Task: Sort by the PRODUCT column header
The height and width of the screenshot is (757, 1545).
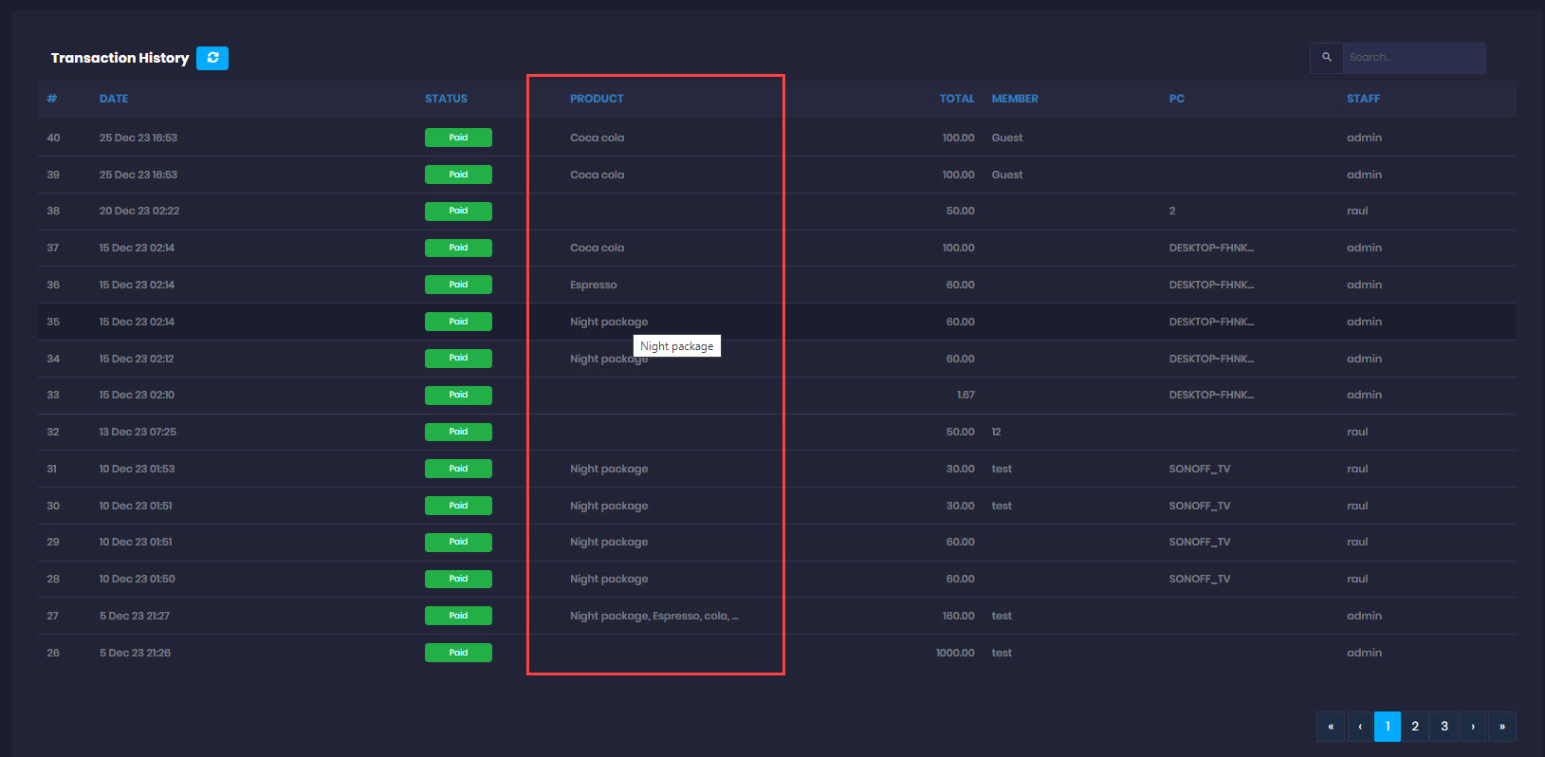Action: 597,99
